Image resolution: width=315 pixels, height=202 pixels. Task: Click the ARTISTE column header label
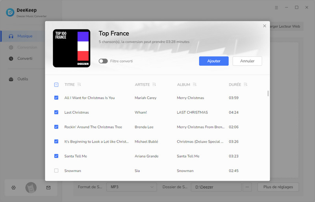142,84
